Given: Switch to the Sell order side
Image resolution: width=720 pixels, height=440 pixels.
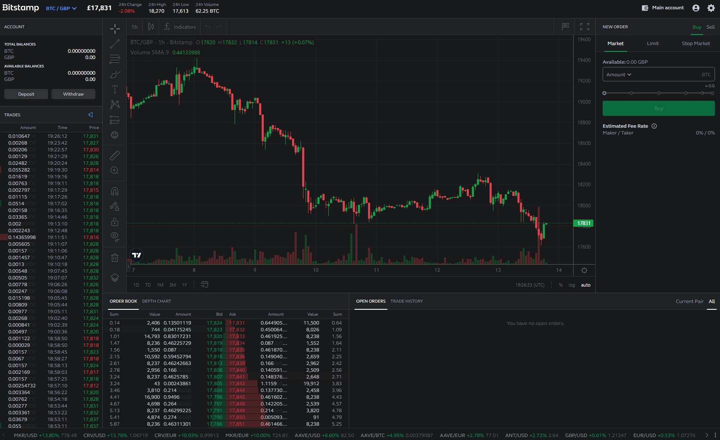Looking at the screenshot, I should pos(711,27).
